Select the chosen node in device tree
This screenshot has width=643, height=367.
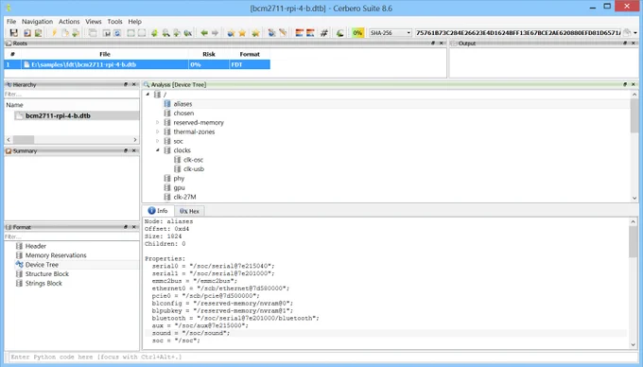click(183, 114)
